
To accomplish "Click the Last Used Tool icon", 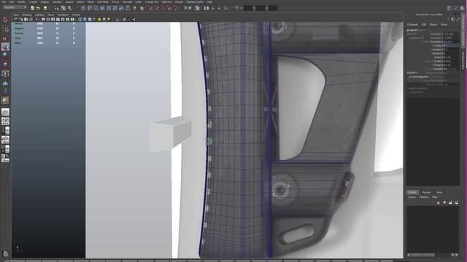I will pos(5,100).
